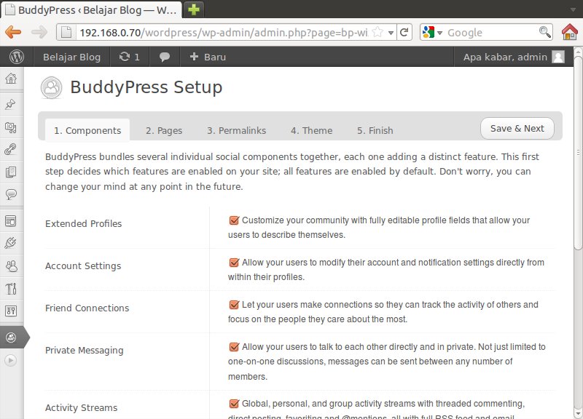Open the Apa kabar, admin menu
This screenshot has height=419, width=583.
tap(514, 57)
